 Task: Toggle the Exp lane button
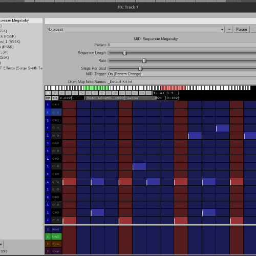[56, 251]
